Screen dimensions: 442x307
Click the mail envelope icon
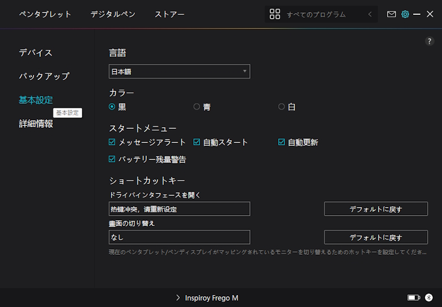click(392, 14)
